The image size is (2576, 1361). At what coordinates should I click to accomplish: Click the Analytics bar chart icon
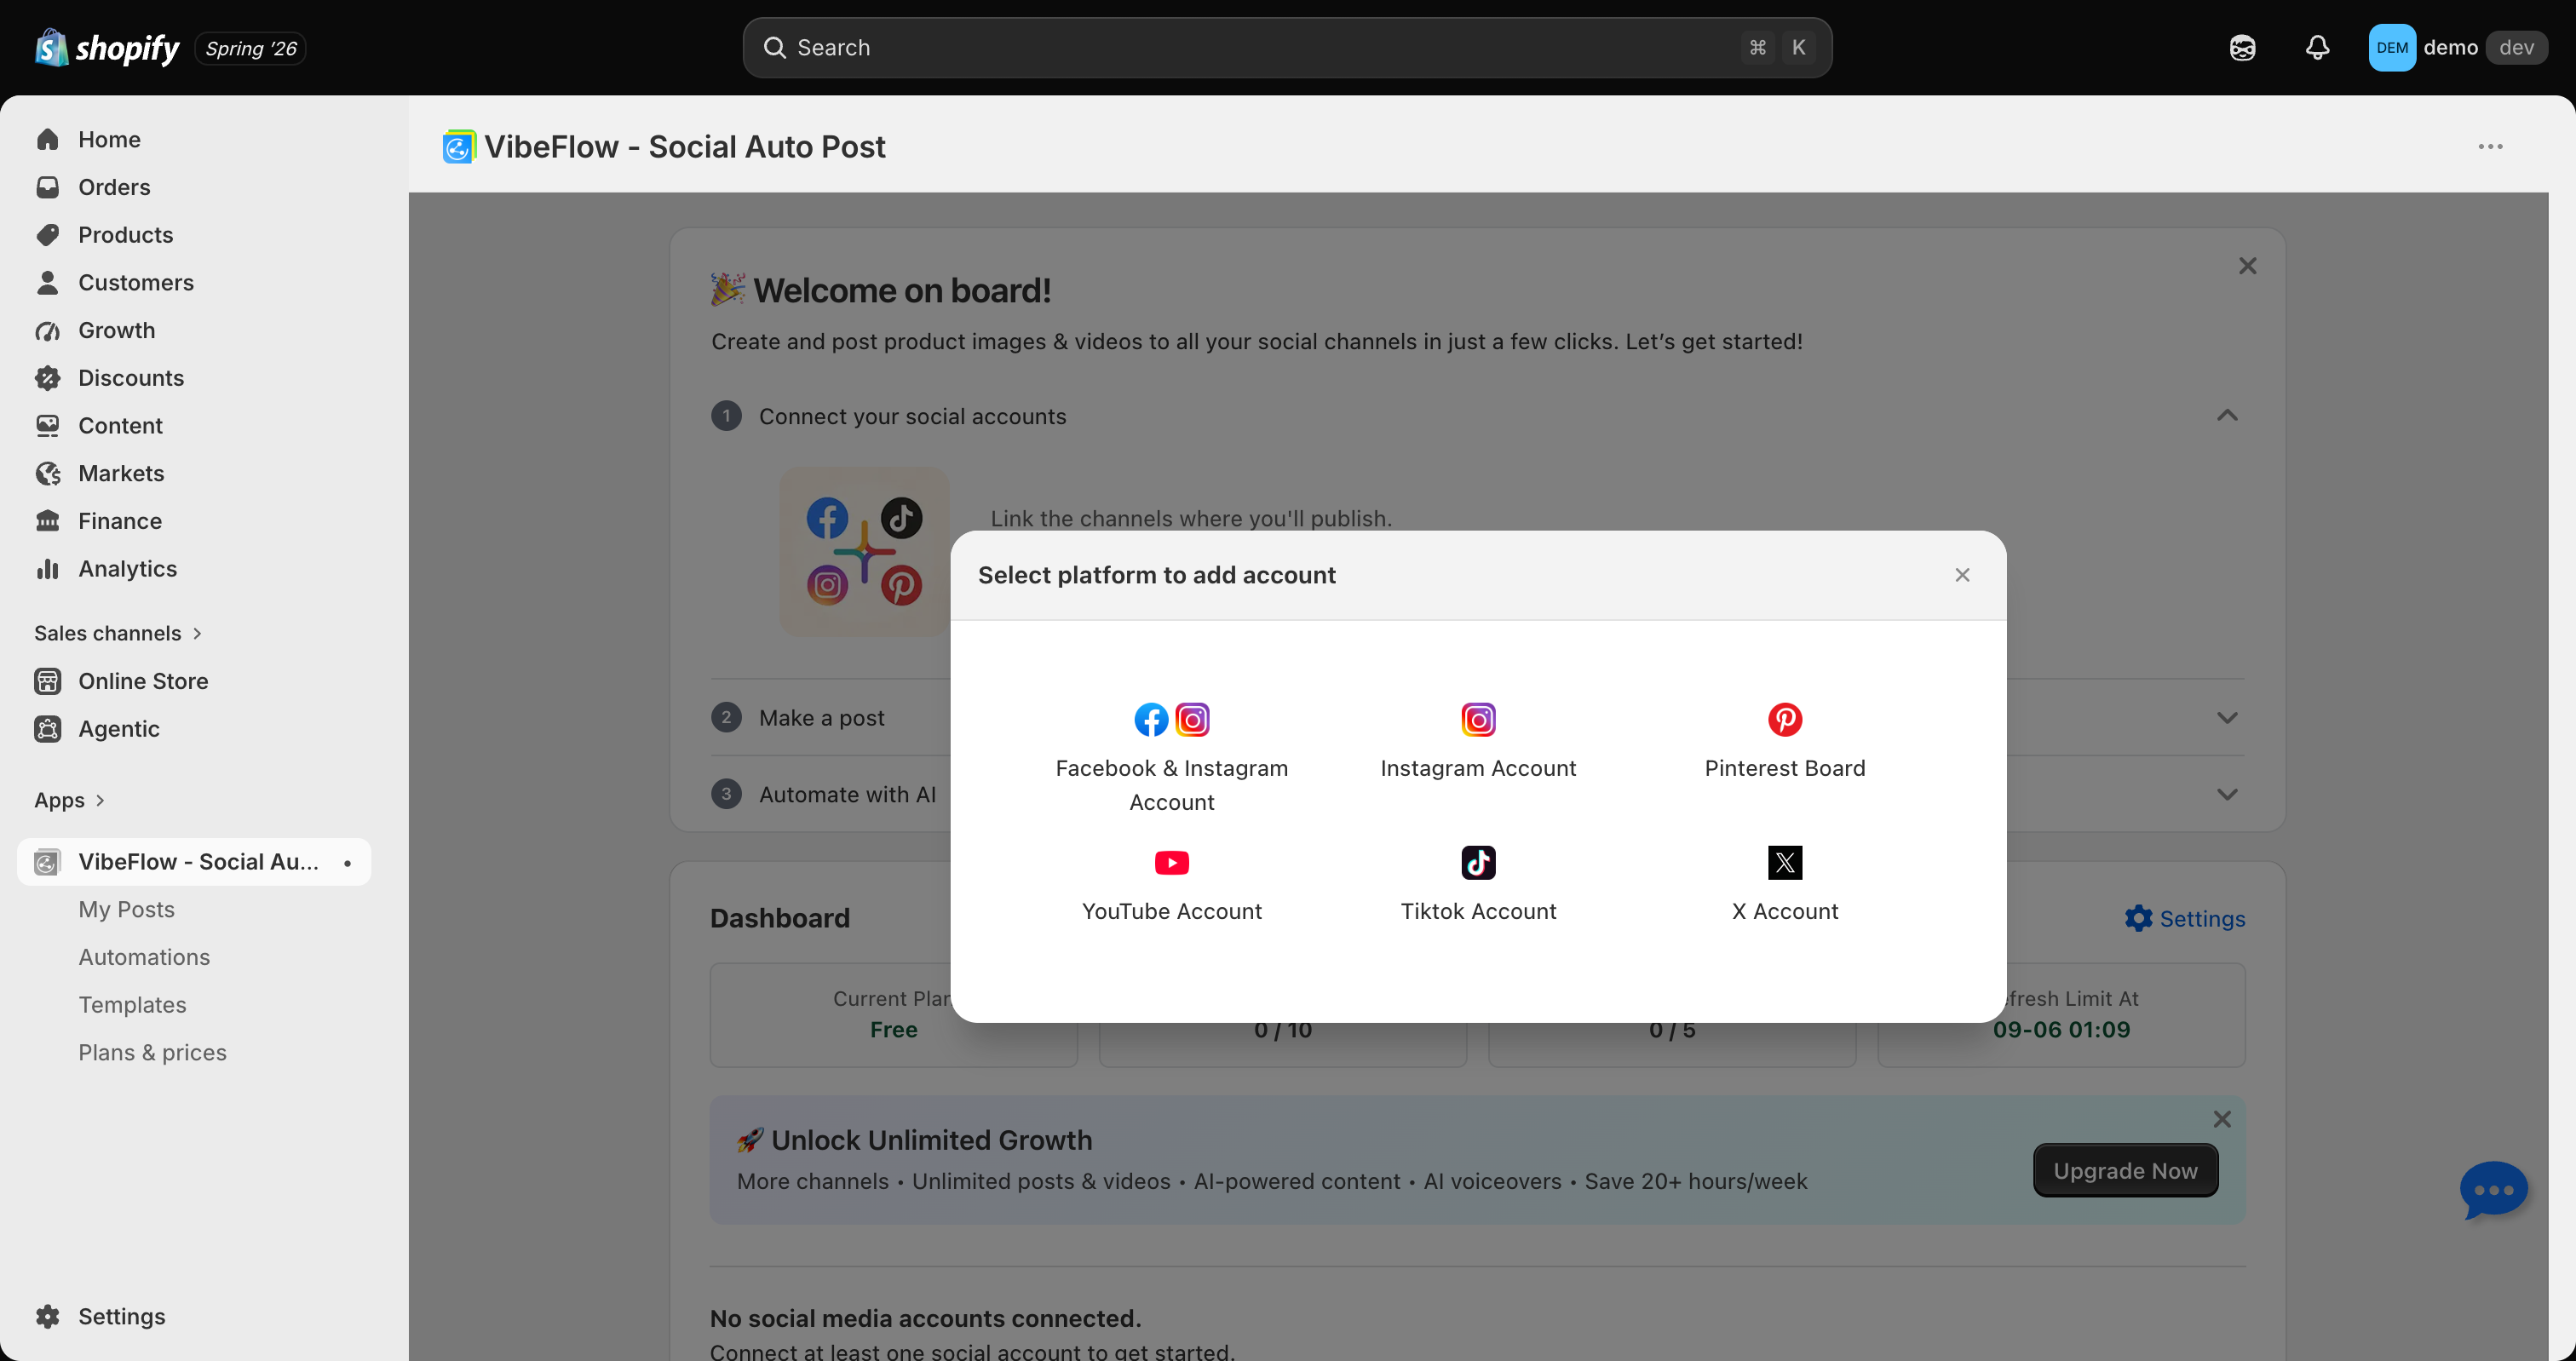tap(47, 569)
